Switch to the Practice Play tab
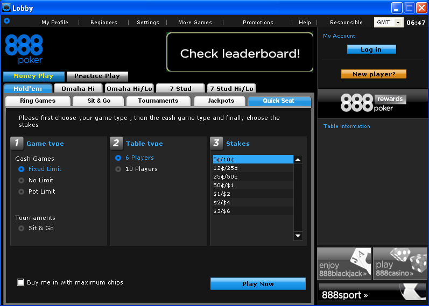429x306 pixels. 97,76
